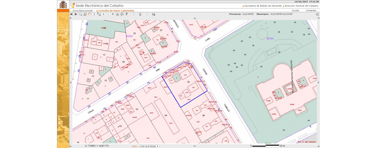Image resolution: width=377 pixels, height=148 pixels.
Task: Open the map layers icon
Action: coord(153,14)
